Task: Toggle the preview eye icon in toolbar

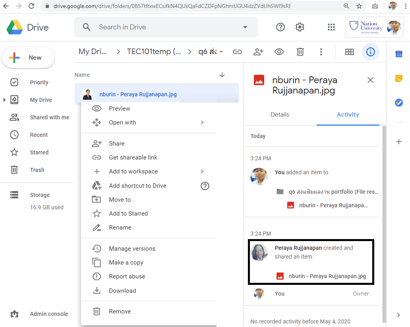Action: 279,52
